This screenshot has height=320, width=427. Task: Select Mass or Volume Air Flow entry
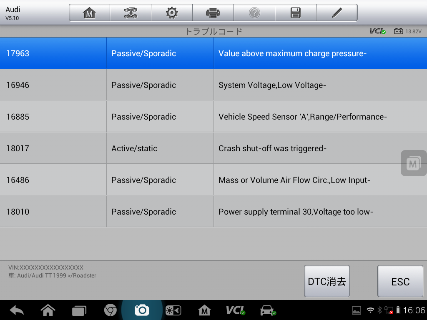click(213, 180)
